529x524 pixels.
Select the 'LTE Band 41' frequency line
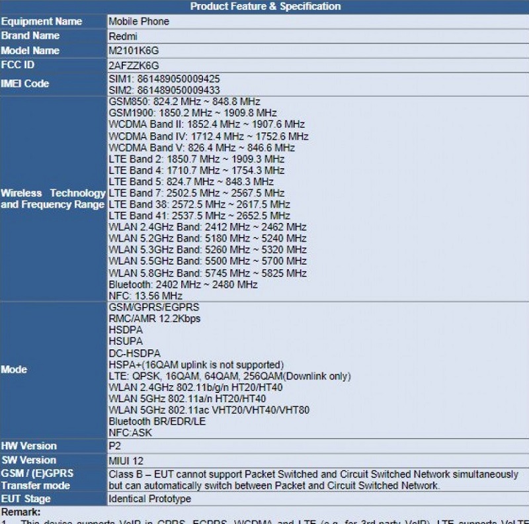point(199,216)
